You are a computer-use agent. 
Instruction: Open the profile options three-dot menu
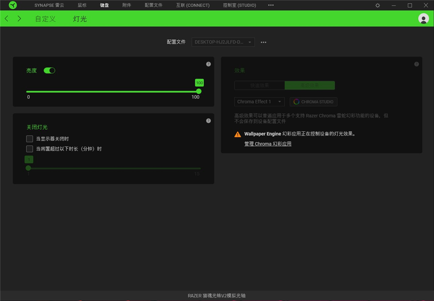(x=263, y=42)
